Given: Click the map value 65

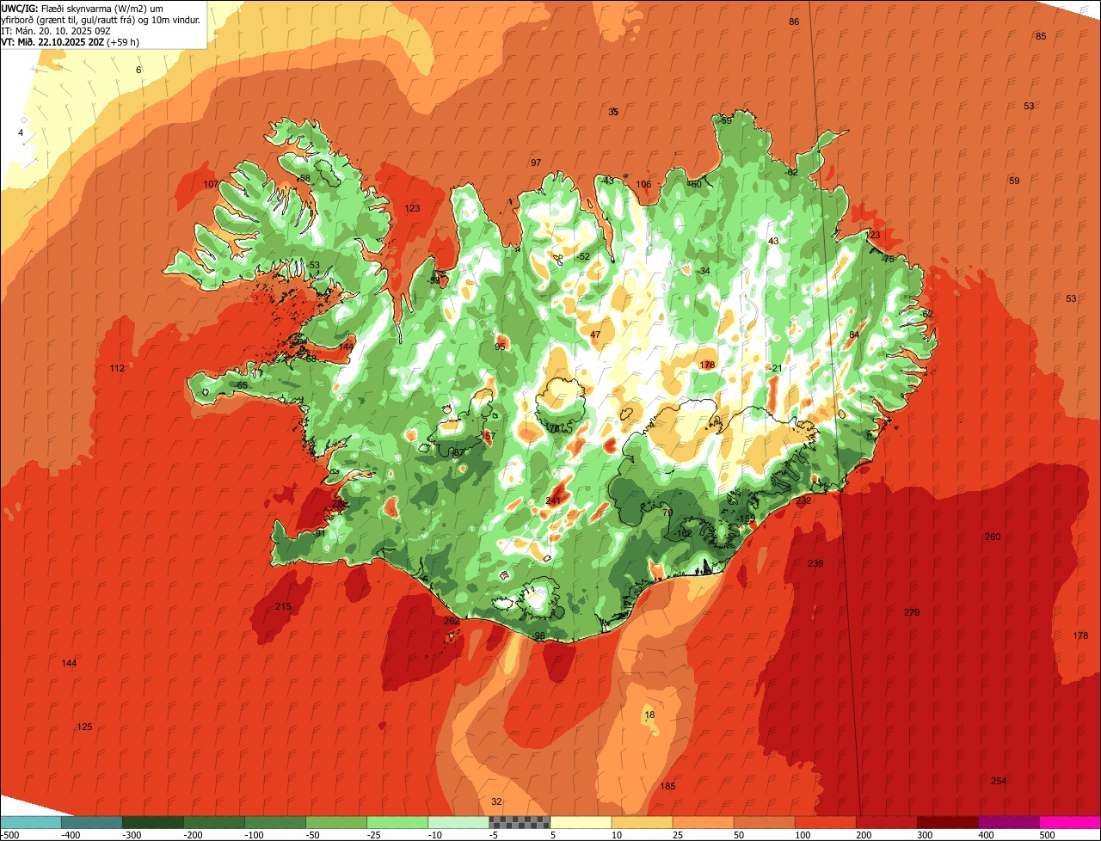Looking at the screenshot, I should (243, 386).
